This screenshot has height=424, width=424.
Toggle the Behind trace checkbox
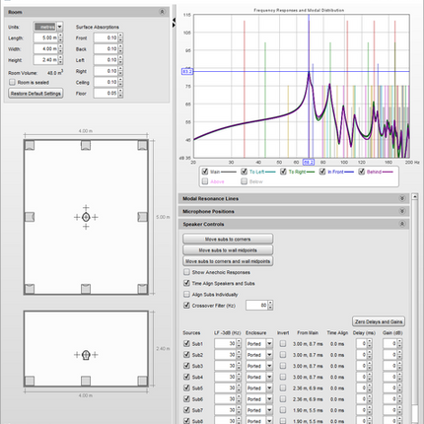click(362, 172)
